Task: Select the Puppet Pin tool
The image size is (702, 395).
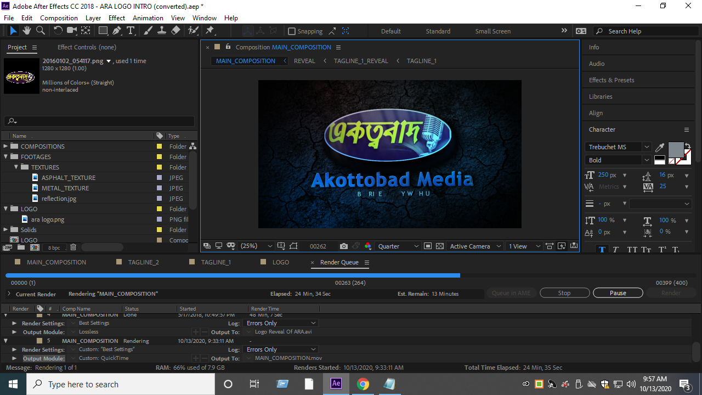Action: [210, 31]
